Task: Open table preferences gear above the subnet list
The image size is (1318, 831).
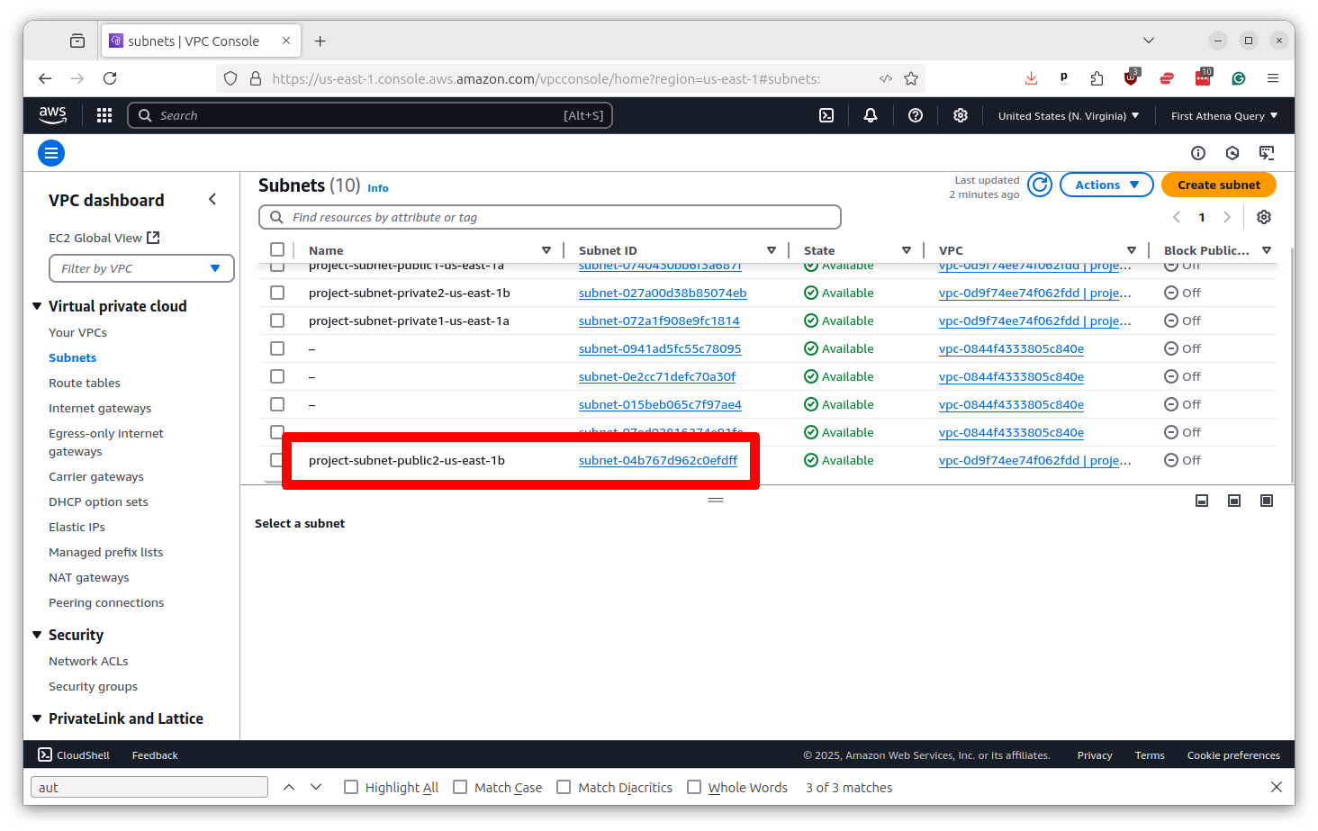Action: click(1263, 217)
